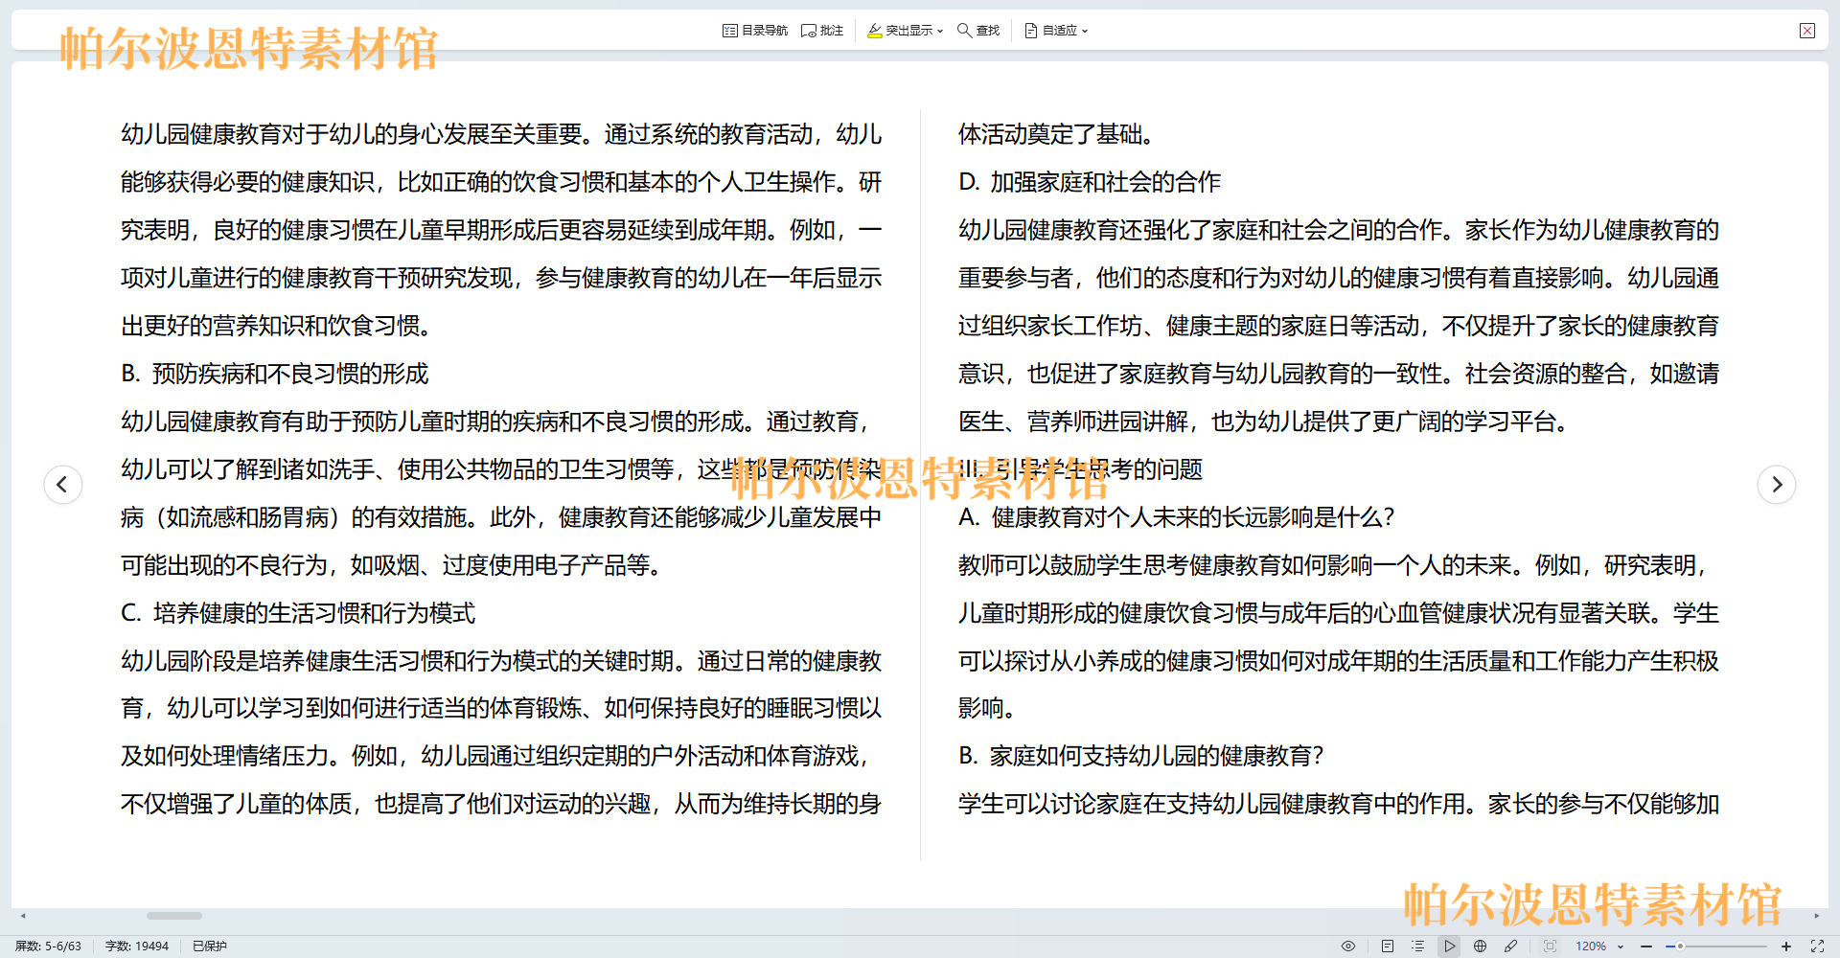The width and height of the screenshot is (1840, 958).
Task: Go to next page with right arrow
Action: [1777, 484]
